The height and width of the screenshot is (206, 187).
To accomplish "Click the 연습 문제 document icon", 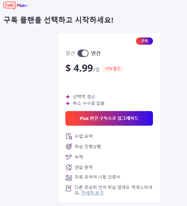I will click(69, 167).
